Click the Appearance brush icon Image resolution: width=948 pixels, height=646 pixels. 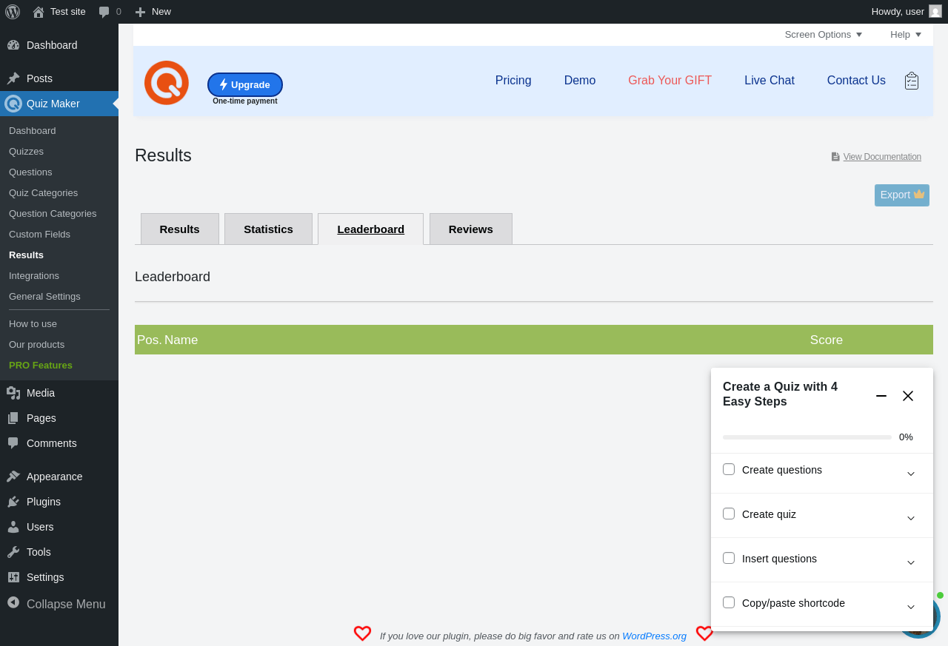13,477
